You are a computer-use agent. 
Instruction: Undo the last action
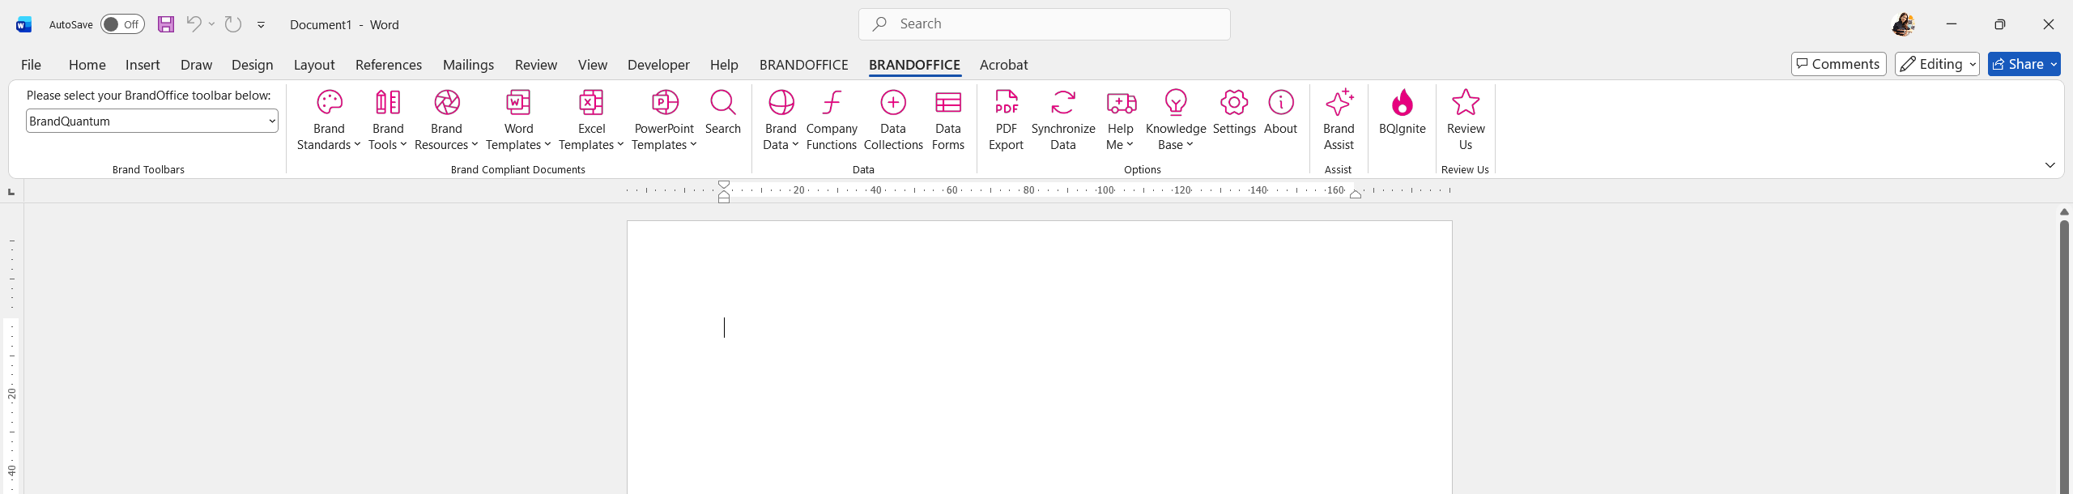(194, 24)
